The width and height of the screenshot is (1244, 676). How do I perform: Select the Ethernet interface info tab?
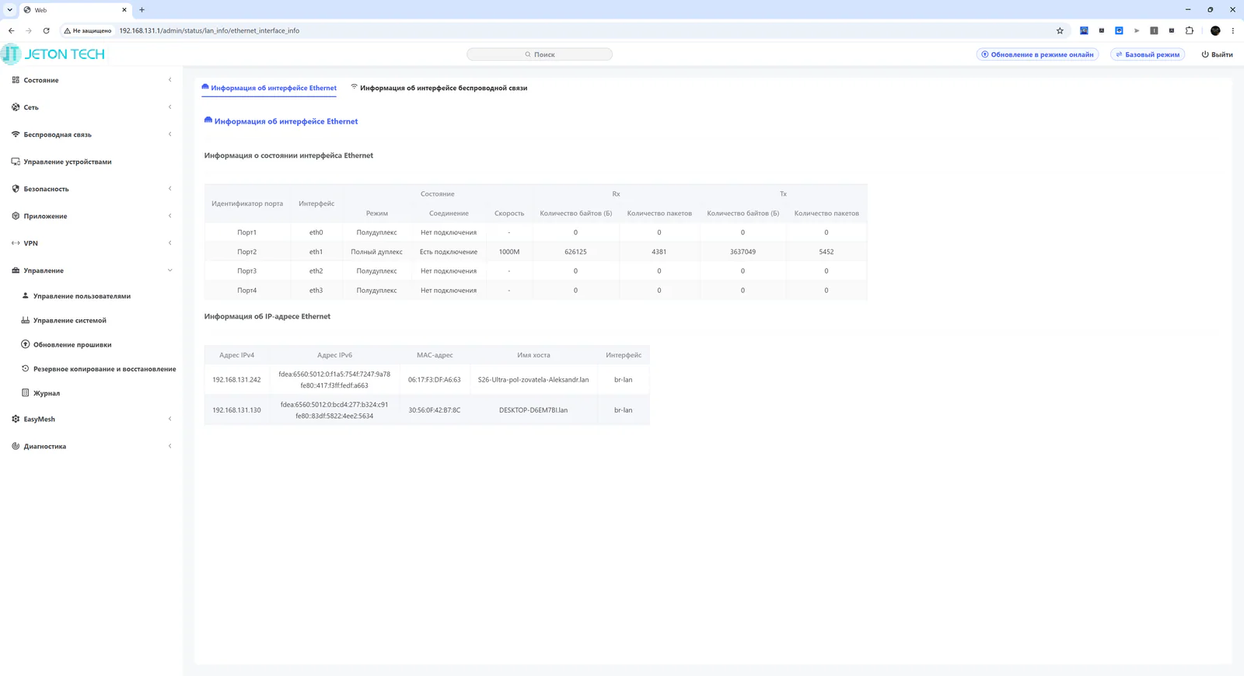(269, 88)
